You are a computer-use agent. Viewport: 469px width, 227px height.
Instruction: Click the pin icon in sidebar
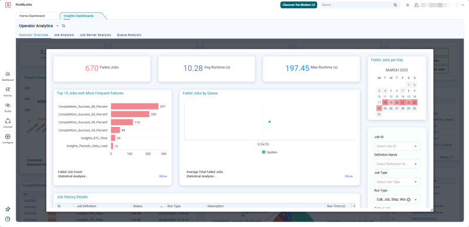click(x=8, y=209)
